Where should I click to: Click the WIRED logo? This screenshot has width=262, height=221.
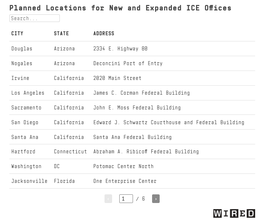pyautogui.click(x=234, y=213)
